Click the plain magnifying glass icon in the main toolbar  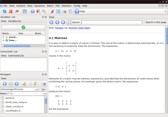pos(44,11)
